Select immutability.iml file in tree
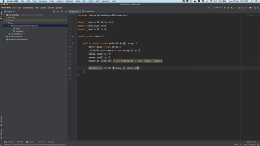The width and height of the screenshot is (260, 146). pyautogui.click(x=16, y=34)
